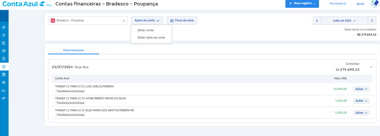The height and width of the screenshot is (136, 380).
Task: Open Ações for ELZA MARIA DOS SANTOS transfer
Action: 361,113
